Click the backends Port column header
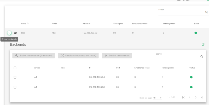This screenshot has height=105, width=209. (x=118, y=68)
